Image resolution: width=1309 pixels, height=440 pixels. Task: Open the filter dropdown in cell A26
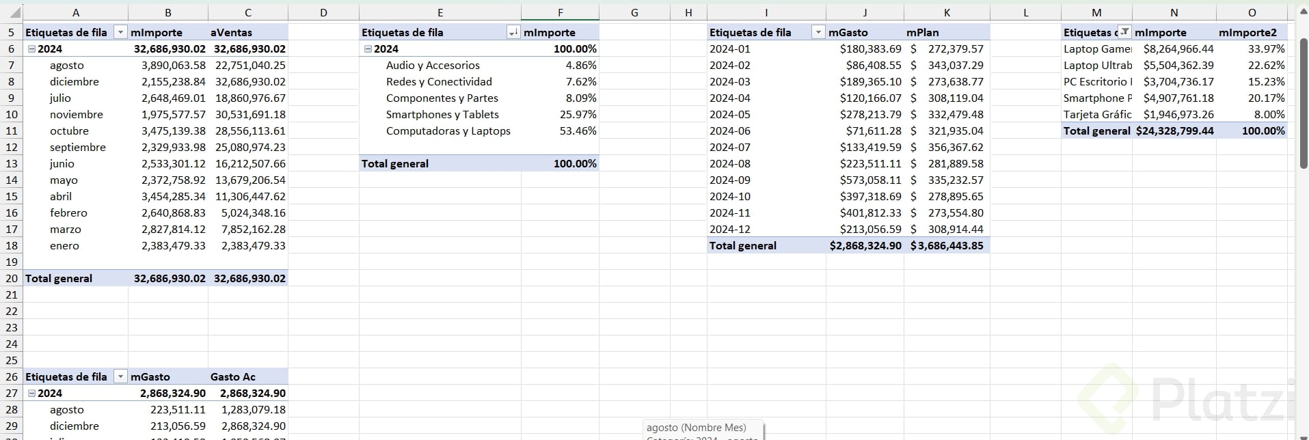[x=120, y=376]
